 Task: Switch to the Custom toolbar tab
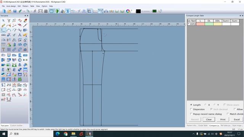click(x=16, y=125)
